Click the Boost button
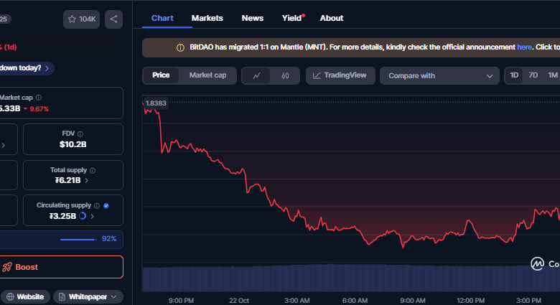 tap(60, 267)
